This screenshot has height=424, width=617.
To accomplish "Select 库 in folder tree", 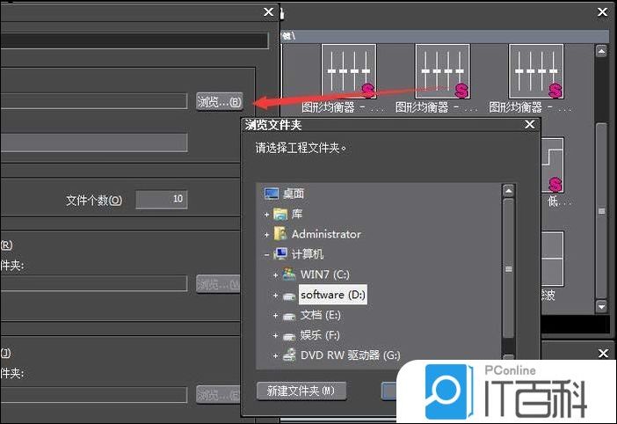I will coord(297,214).
